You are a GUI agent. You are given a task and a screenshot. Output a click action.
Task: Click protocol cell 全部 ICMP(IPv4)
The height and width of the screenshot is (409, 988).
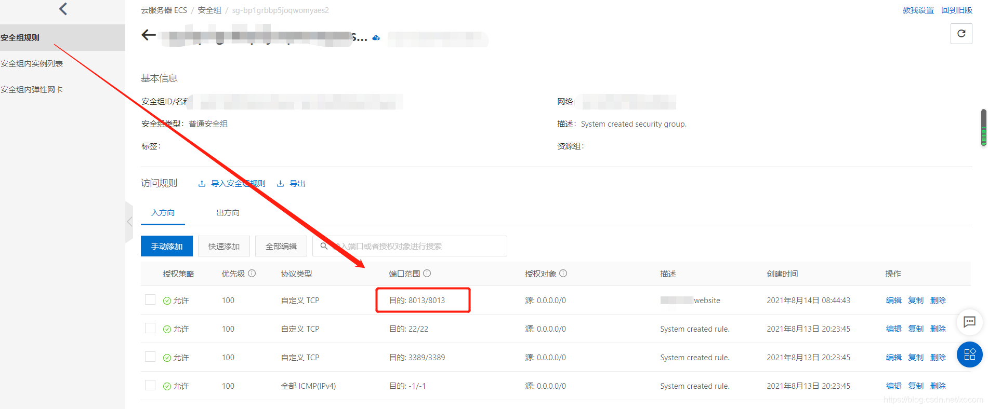click(308, 386)
